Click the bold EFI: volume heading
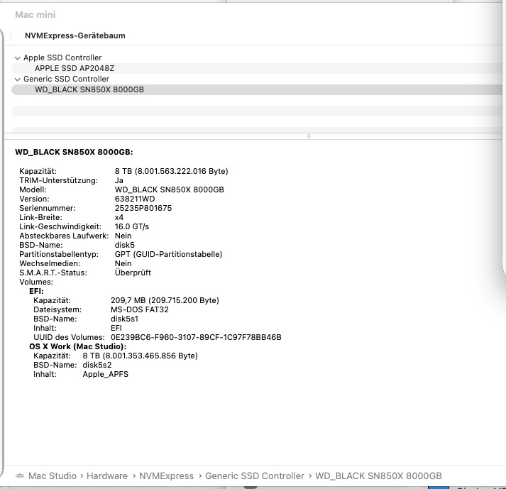Screen dimensions: 506x489 pyautogui.click(x=36, y=291)
